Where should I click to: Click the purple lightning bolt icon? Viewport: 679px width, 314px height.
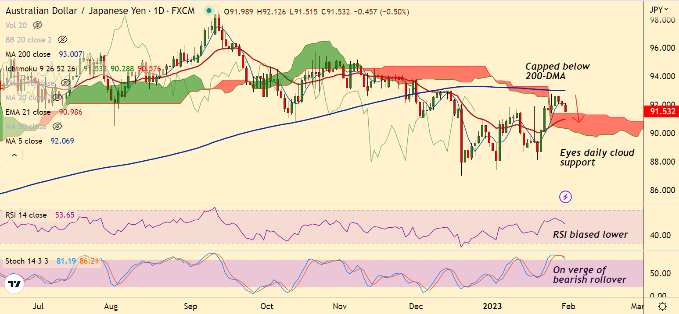click(565, 197)
